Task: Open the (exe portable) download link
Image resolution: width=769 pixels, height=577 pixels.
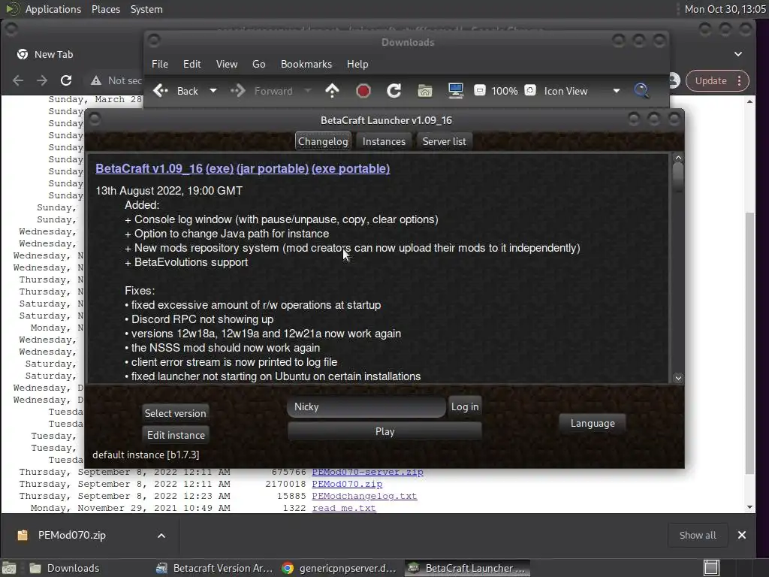Action: point(351,168)
